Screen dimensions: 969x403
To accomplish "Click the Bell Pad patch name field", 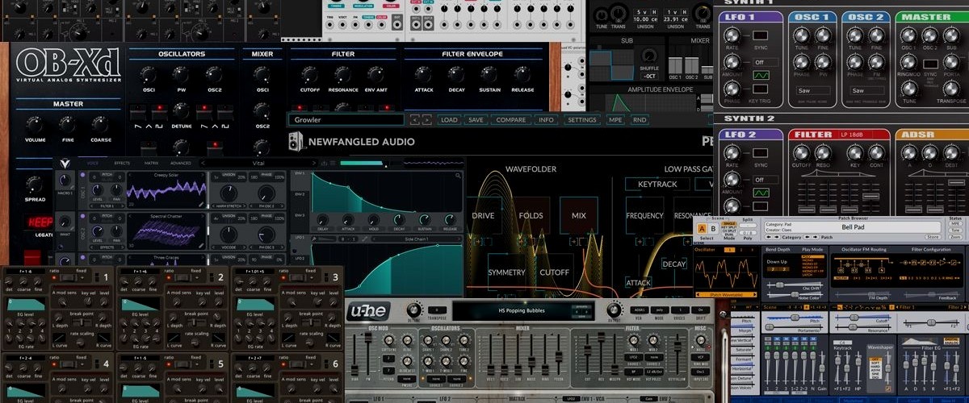I will click(x=852, y=229).
